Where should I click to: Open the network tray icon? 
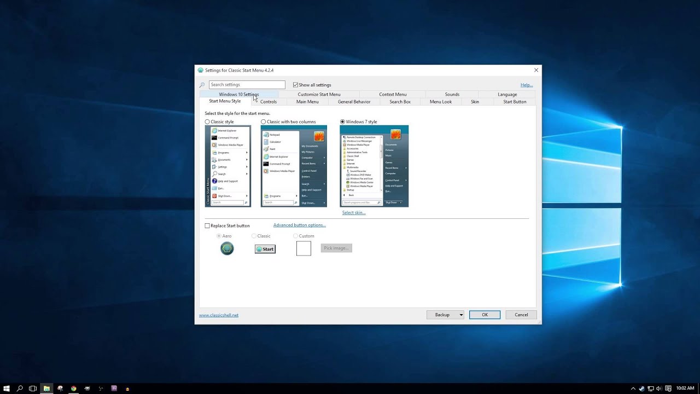point(650,389)
